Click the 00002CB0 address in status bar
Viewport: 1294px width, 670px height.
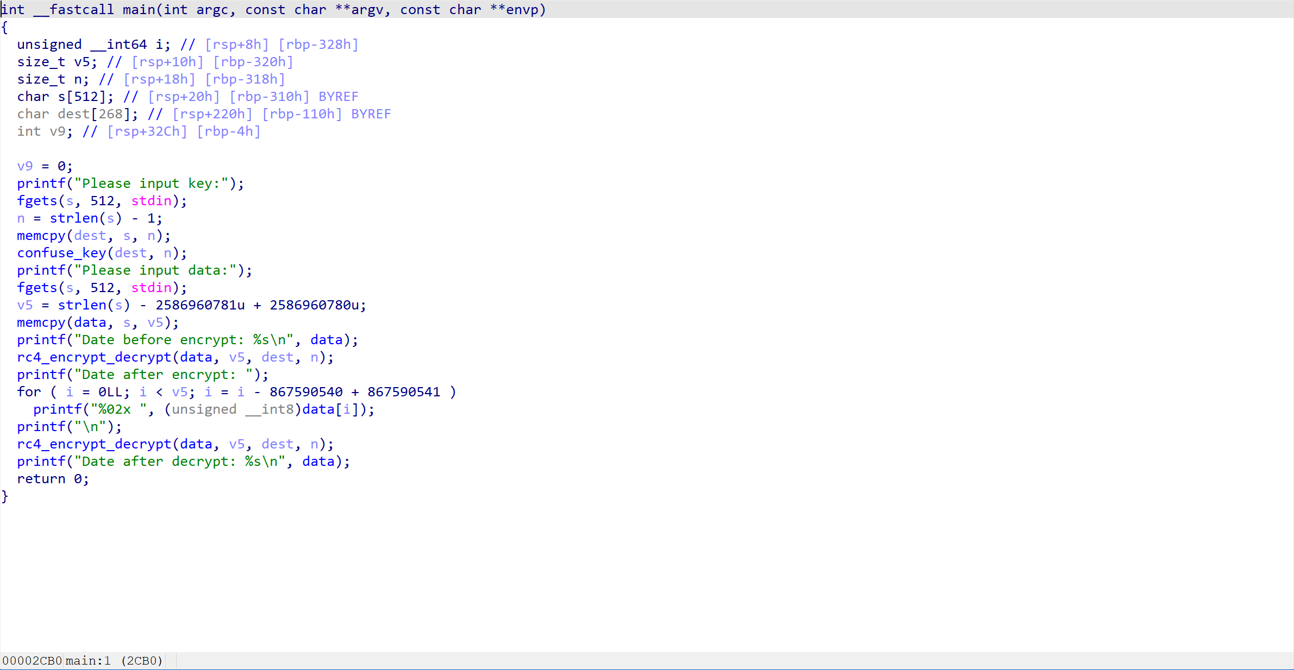click(32, 661)
